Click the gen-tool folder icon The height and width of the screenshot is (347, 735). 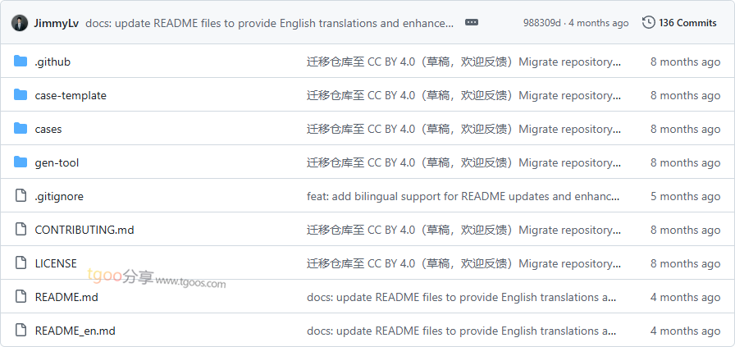click(x=21, y=162)
